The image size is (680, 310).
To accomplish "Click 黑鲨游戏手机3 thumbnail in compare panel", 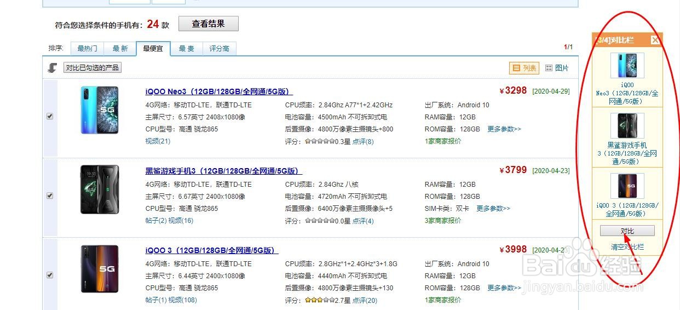I will (627, 126).
